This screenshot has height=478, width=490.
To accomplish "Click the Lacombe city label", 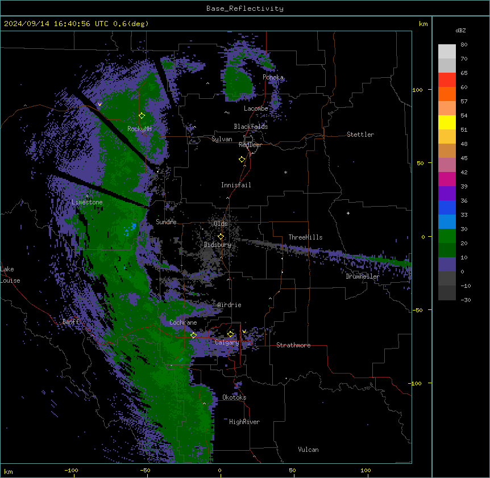I will click(x=256, y=108).
